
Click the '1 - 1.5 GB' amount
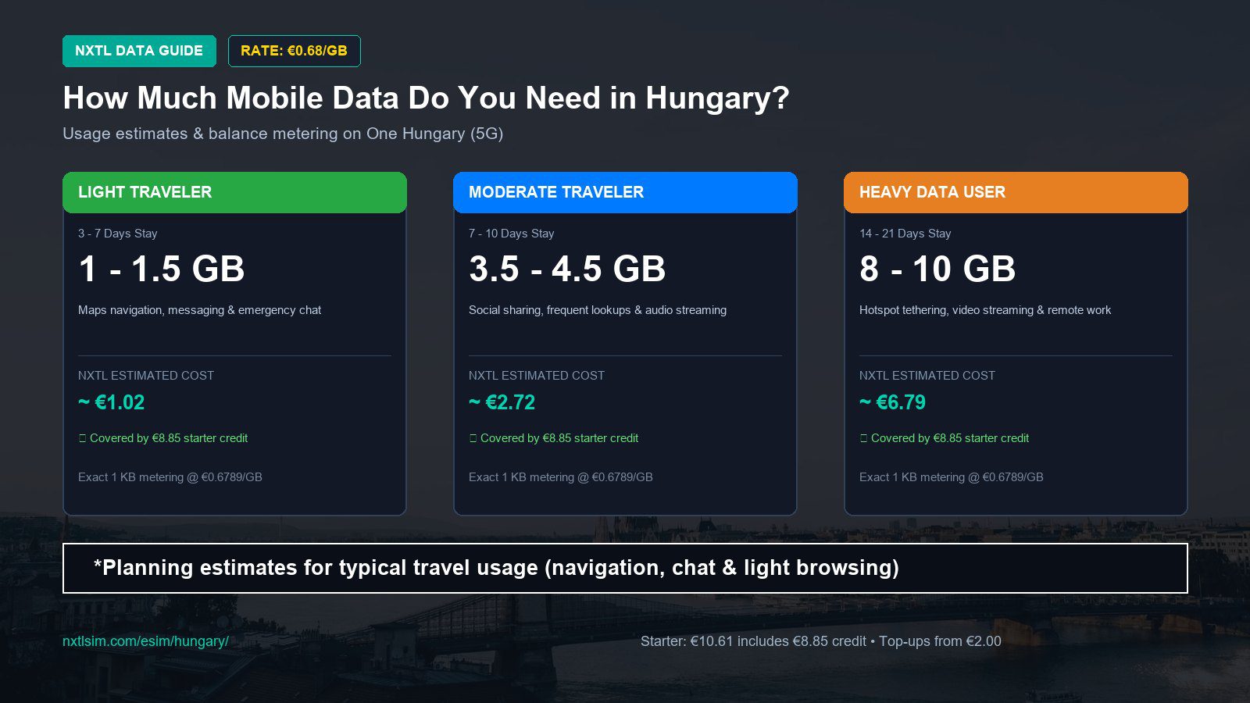coord(162,269)
